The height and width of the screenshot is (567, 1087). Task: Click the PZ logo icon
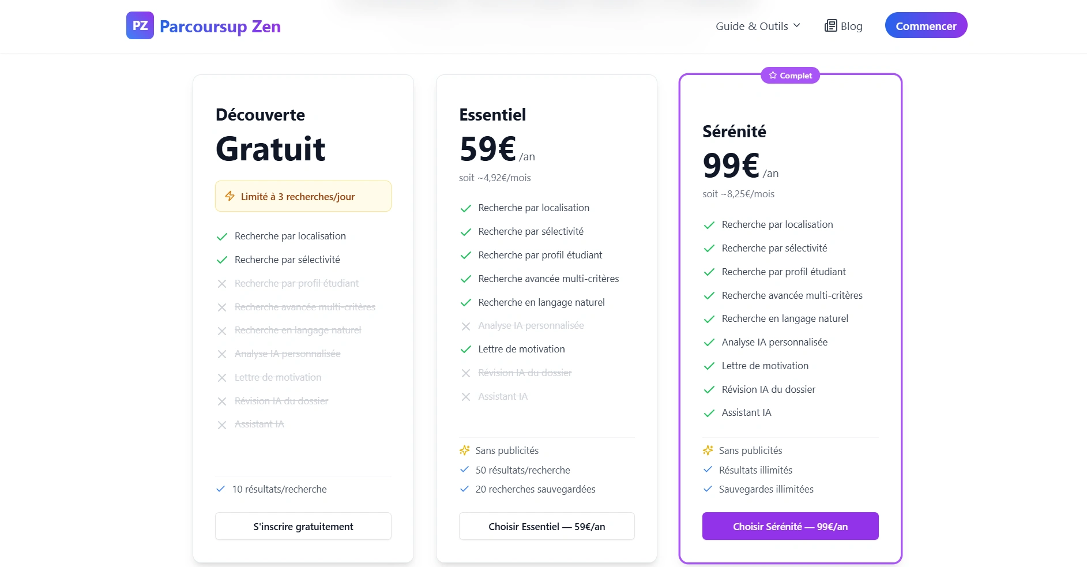pyautogui.click(x=140, y=25)
